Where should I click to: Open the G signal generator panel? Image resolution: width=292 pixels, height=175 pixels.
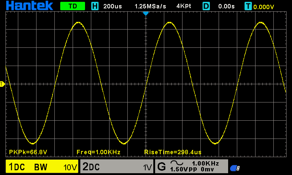(x=191, y=166)
